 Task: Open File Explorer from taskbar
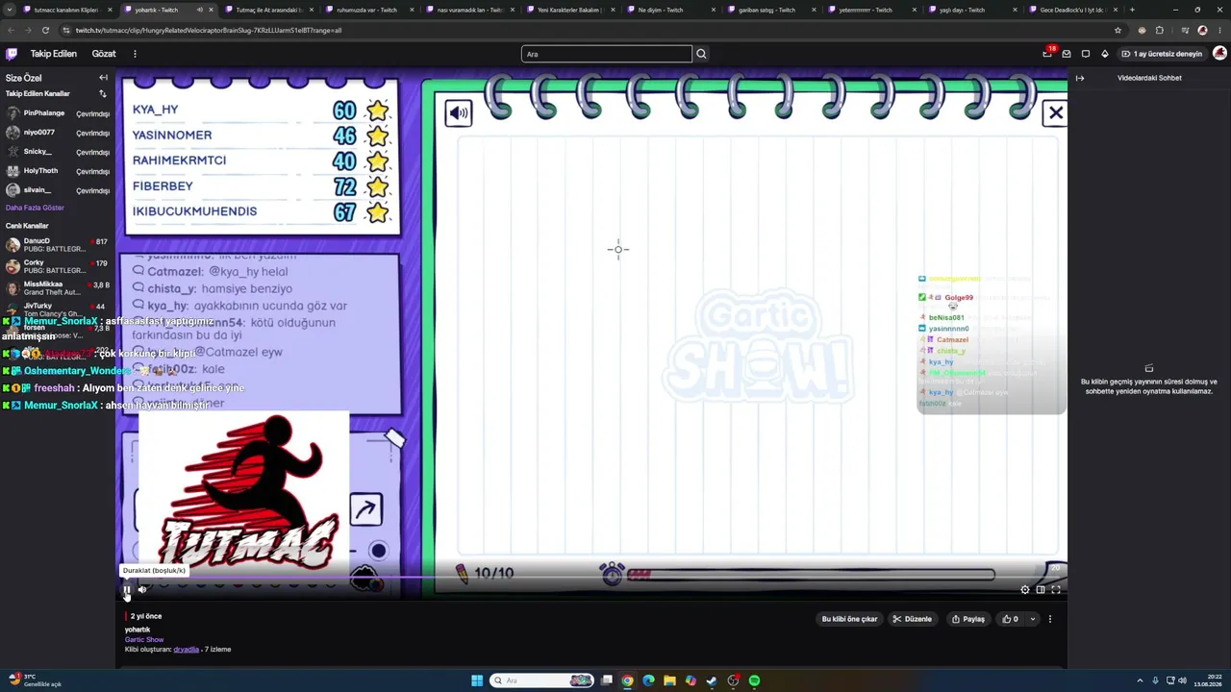[669, 680]
